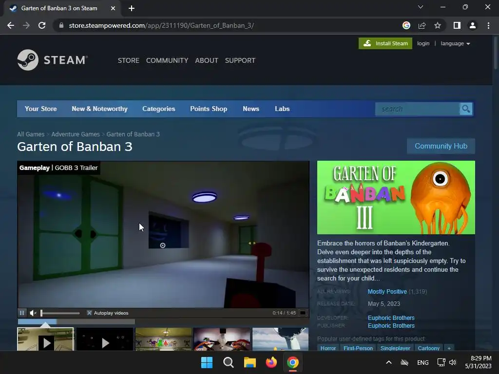This screenshot has width=499, height=374.
Task: Close the Garten of Banban 3 tab
Action: 113,8
